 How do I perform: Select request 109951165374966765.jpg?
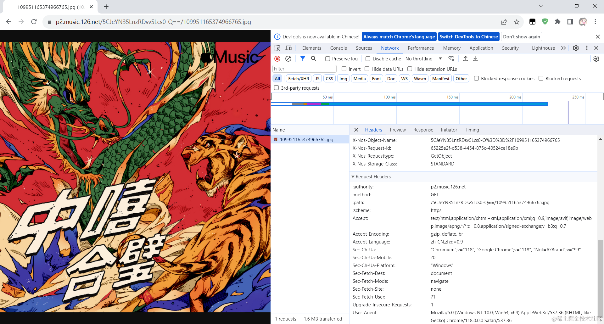tap(310, 140)
